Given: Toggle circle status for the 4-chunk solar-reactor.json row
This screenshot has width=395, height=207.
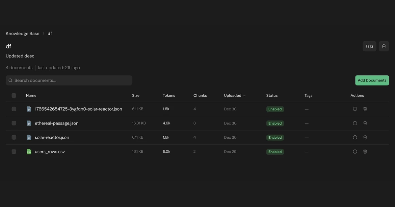Looking at the screenshot, I should 355,137.
